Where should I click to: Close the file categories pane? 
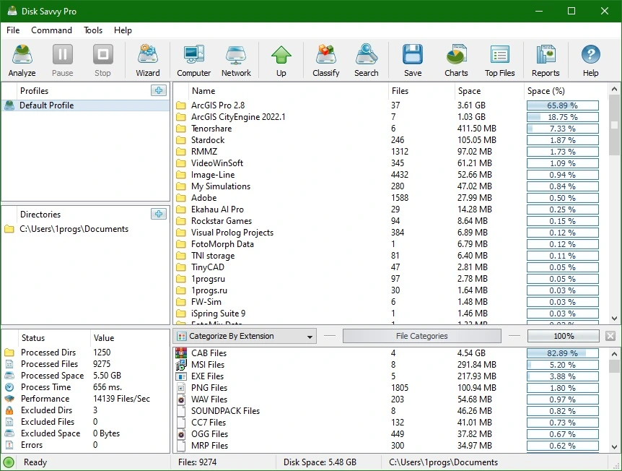click(610, 336)
